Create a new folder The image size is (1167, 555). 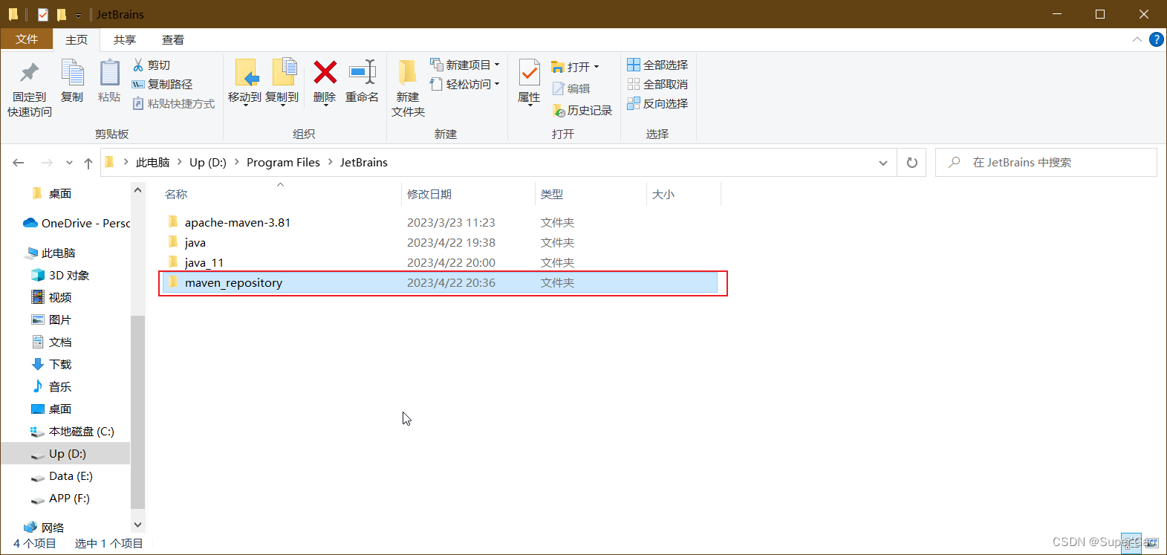click(x=408, y=88)
